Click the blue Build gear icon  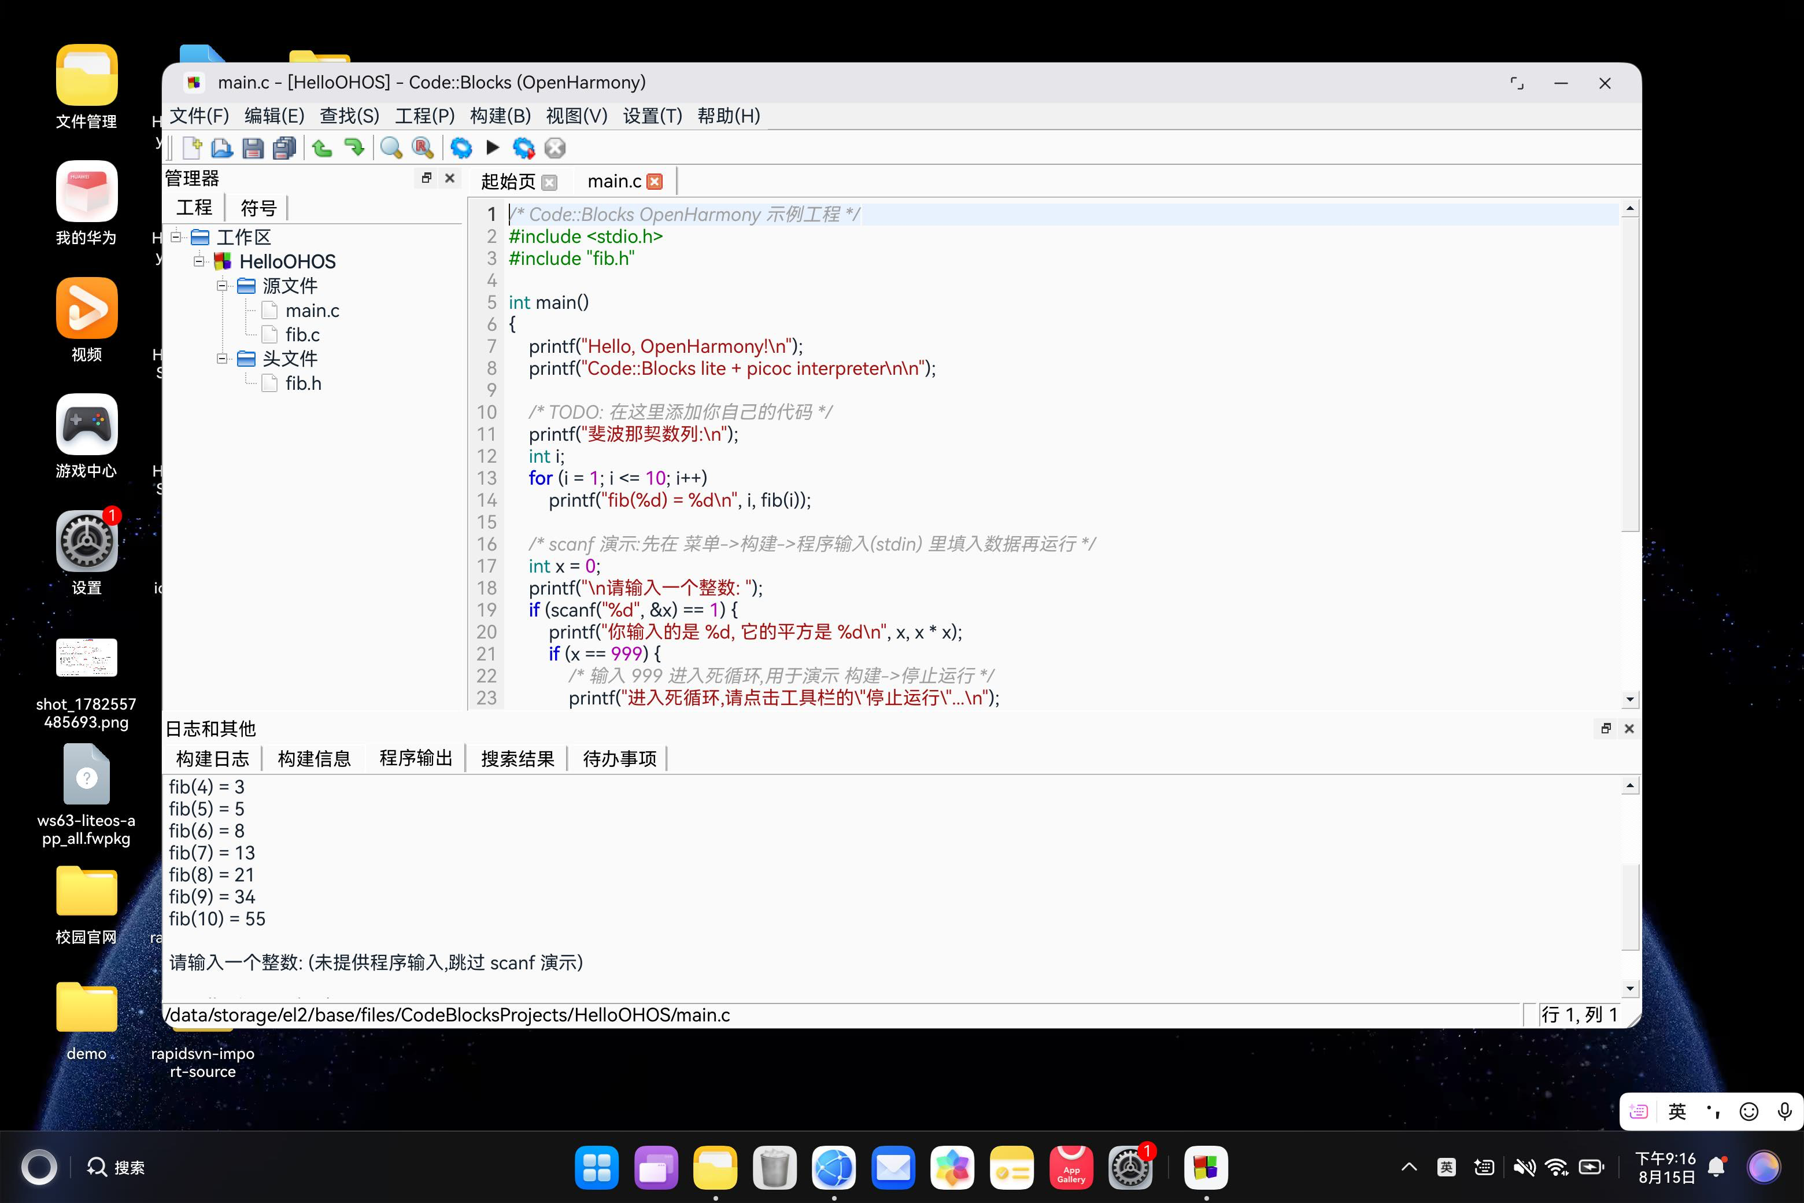click(461, 147)
